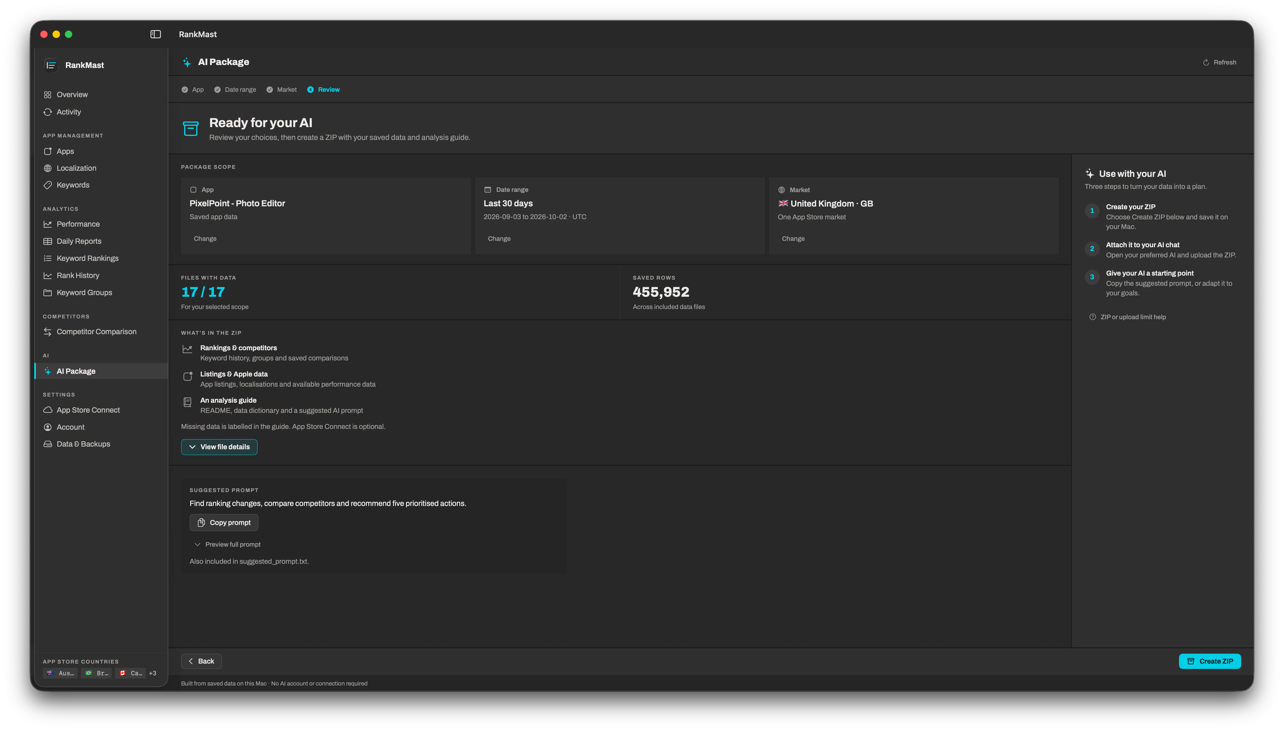
Task: Expand View file details
Action: [x=219, y=447]
